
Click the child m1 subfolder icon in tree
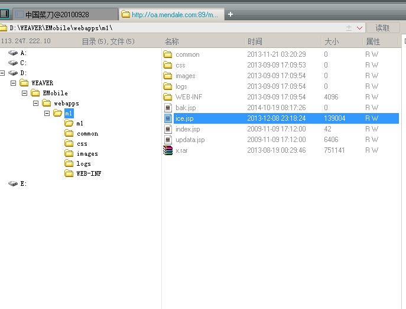[x=69, y=123]
